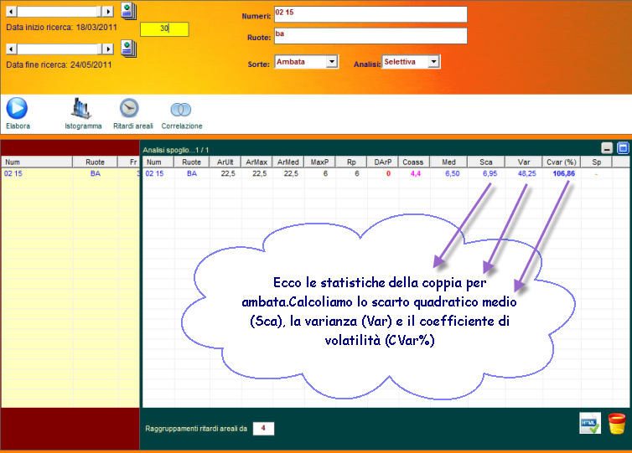Sort by DArP column header

point(383,162)
